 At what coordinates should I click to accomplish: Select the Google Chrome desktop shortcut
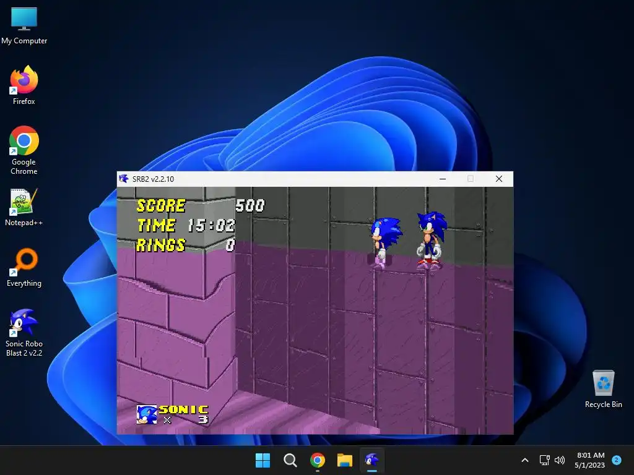pyautogui.click(x=24, y=150)
